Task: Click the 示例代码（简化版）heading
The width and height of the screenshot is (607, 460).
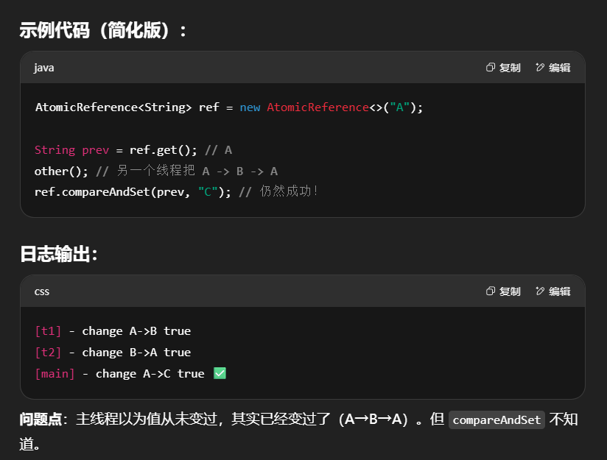Action: tap(103, 30)
